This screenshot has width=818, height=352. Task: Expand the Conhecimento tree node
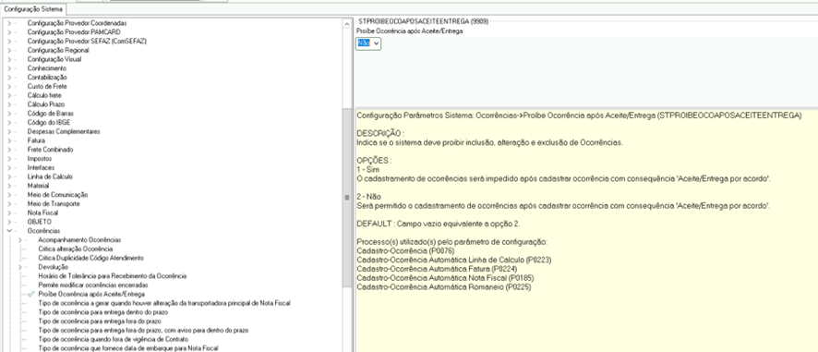pyautogui.click(x=9, y=68)
